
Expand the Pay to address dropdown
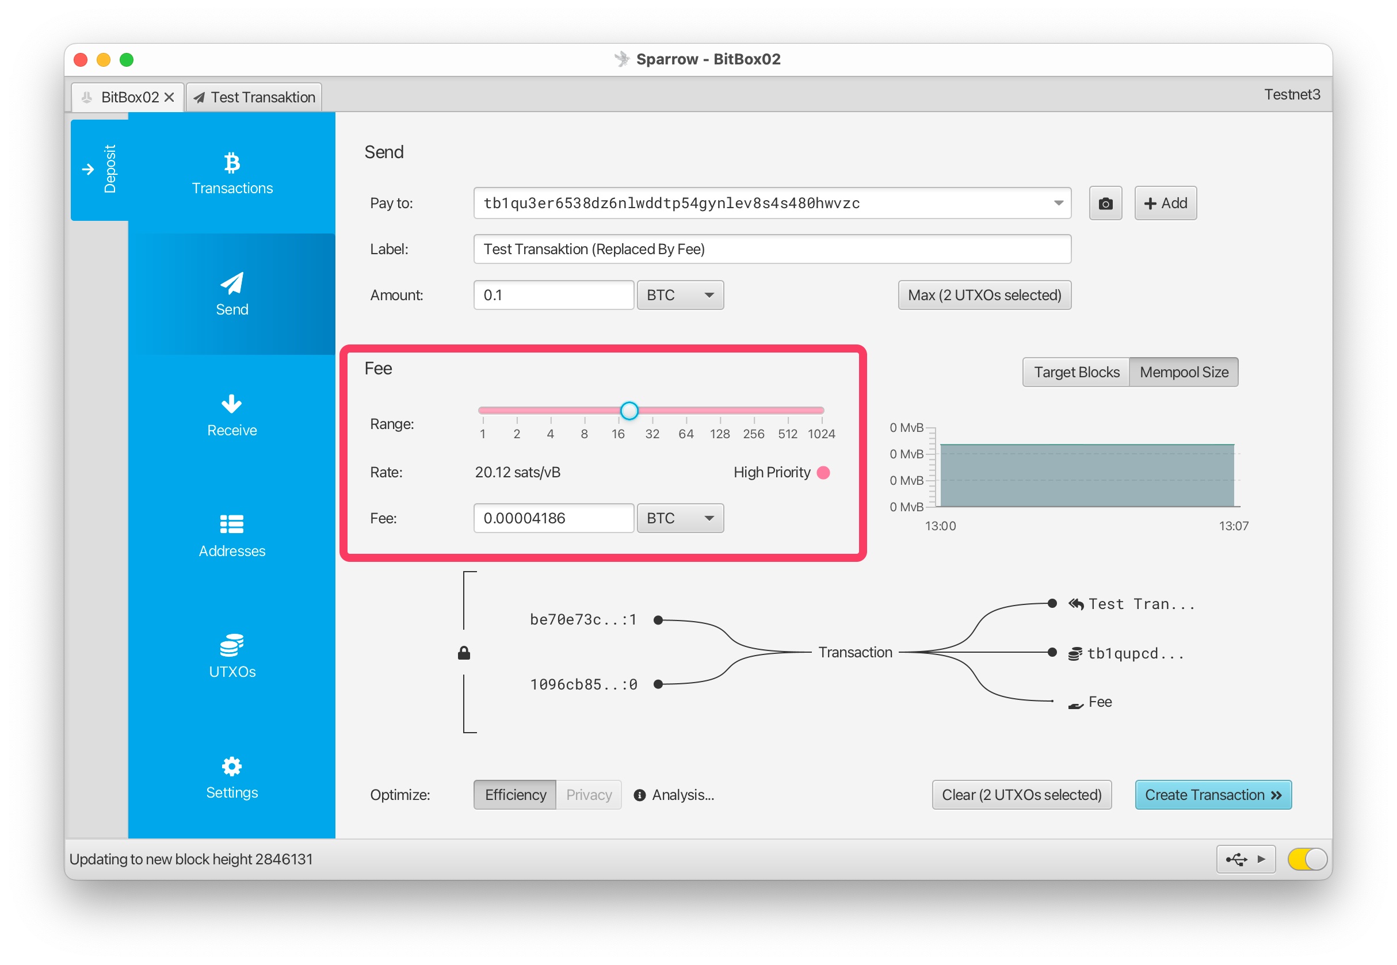1058,203
